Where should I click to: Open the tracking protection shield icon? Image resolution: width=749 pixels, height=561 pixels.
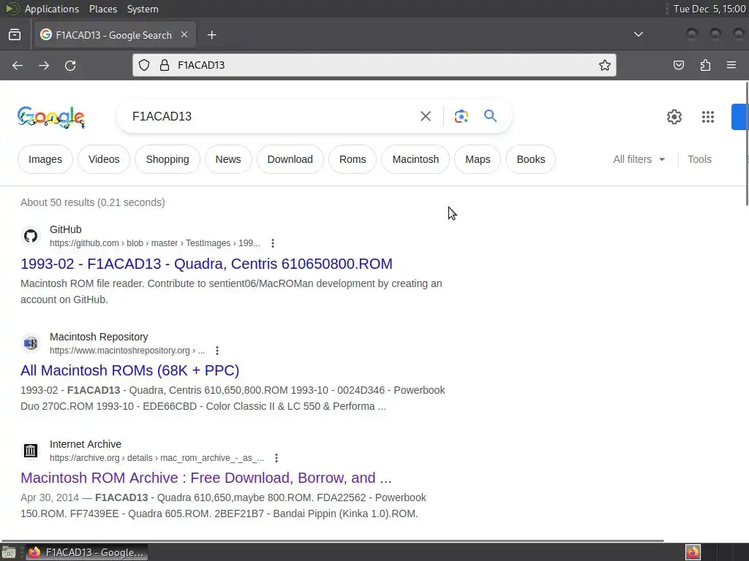pos(144,65)
